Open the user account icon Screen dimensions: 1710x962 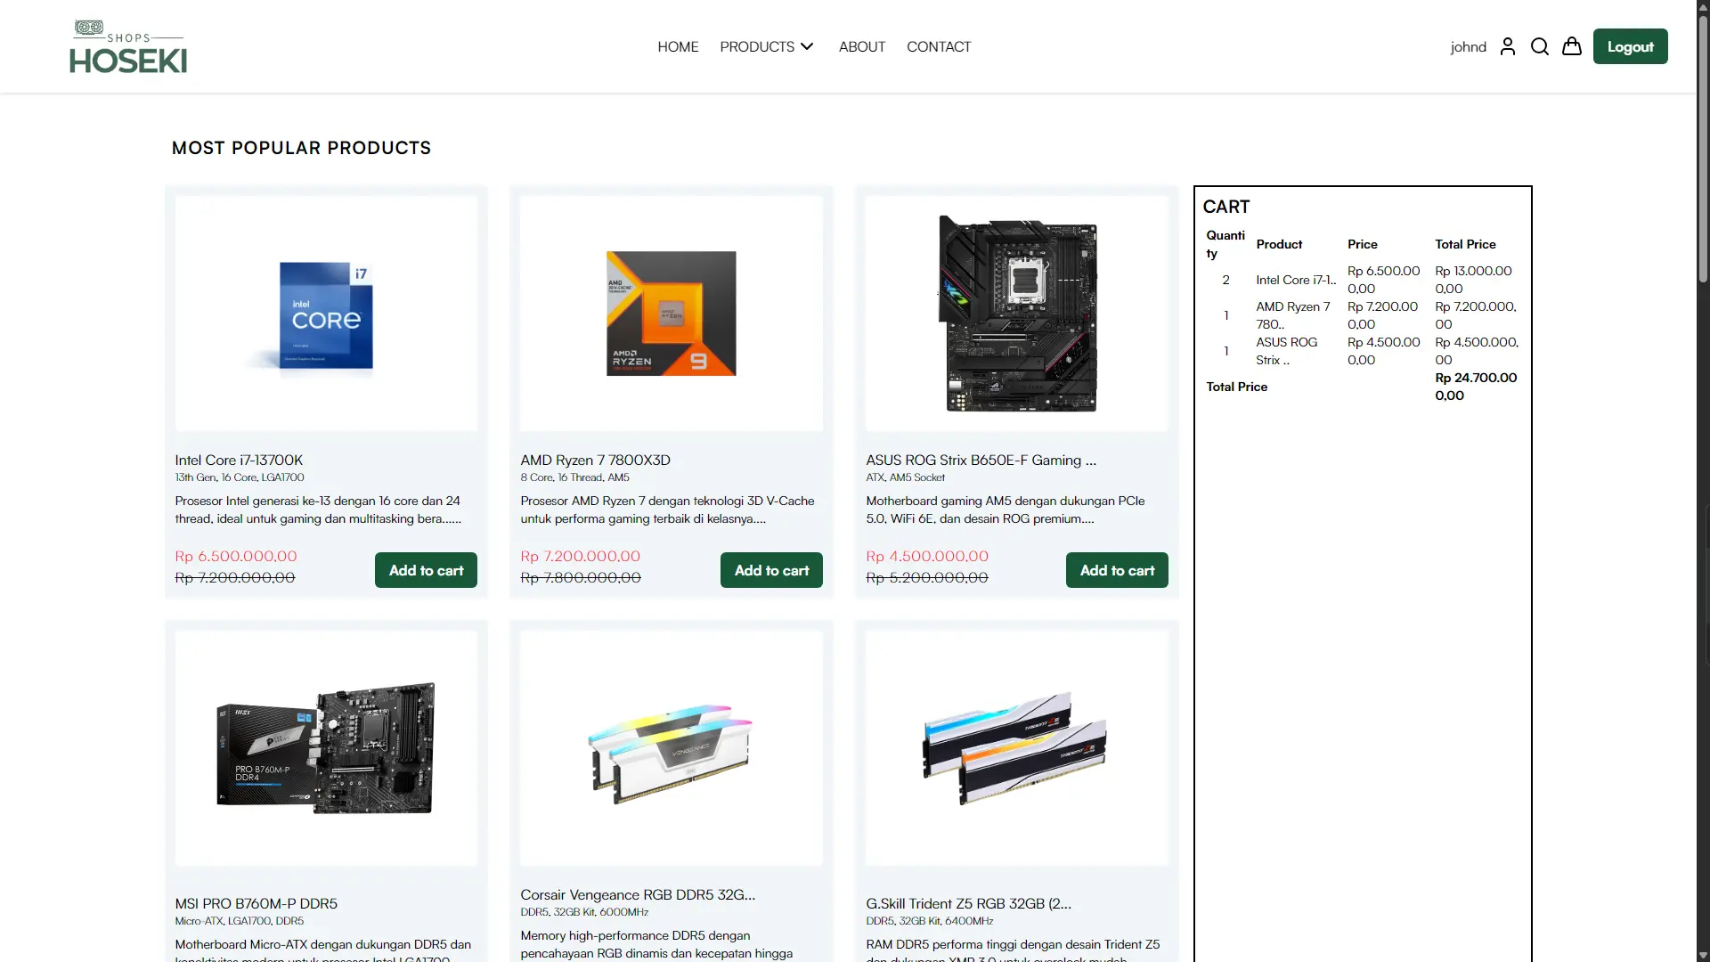[1507, 46]
